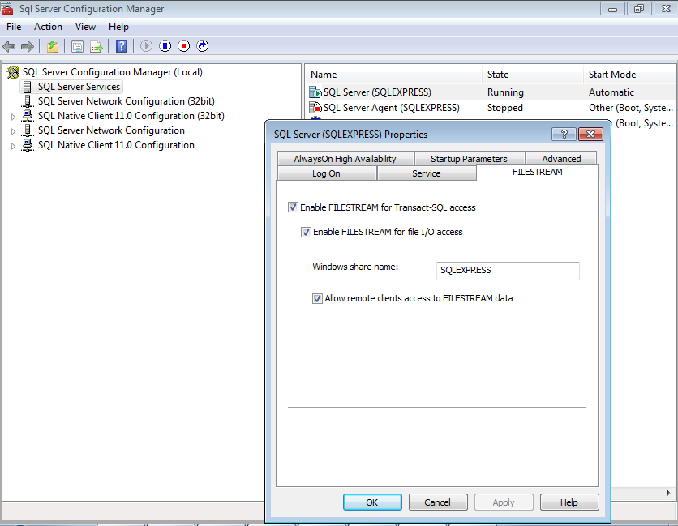The image size is (678, 526).
Task: Click the SQL Server Agent service icon
Action: [315, 108]
